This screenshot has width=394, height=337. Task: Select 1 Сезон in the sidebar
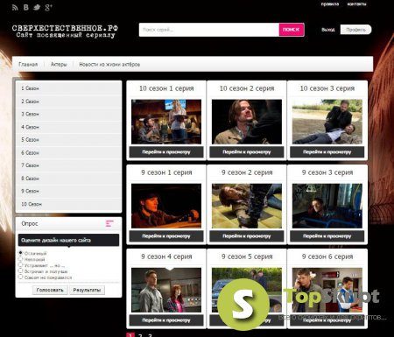68,88
